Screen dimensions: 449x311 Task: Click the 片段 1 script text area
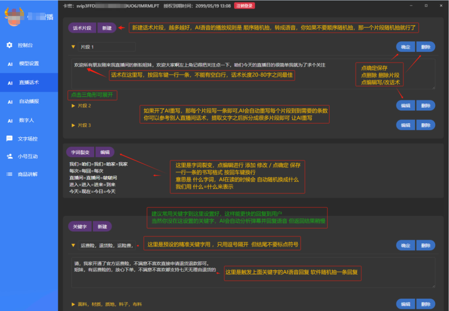tap(253, 74)
